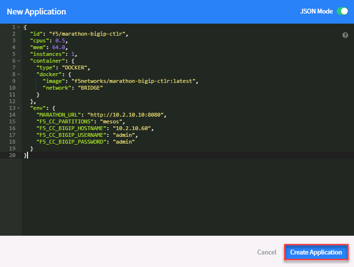Click the "BRIDGE" network value
The width and height of the screenshot is (354, 267).
[90, 88]
